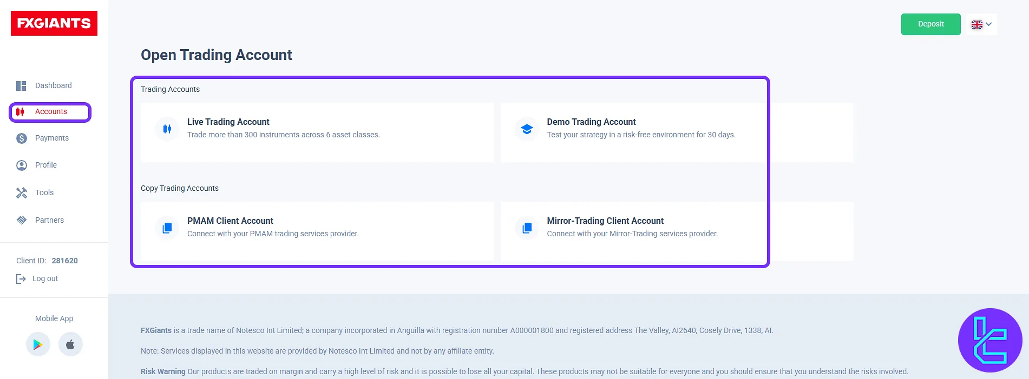Click the UK flag language icon
Image resolution: width=1029 pixels, height=379 pixels.
click(976, 24)
